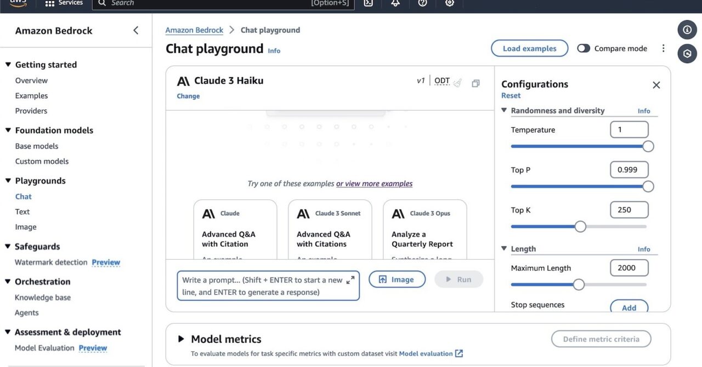
Task: Click the Define metric criteria button
Action: point(601,339)
